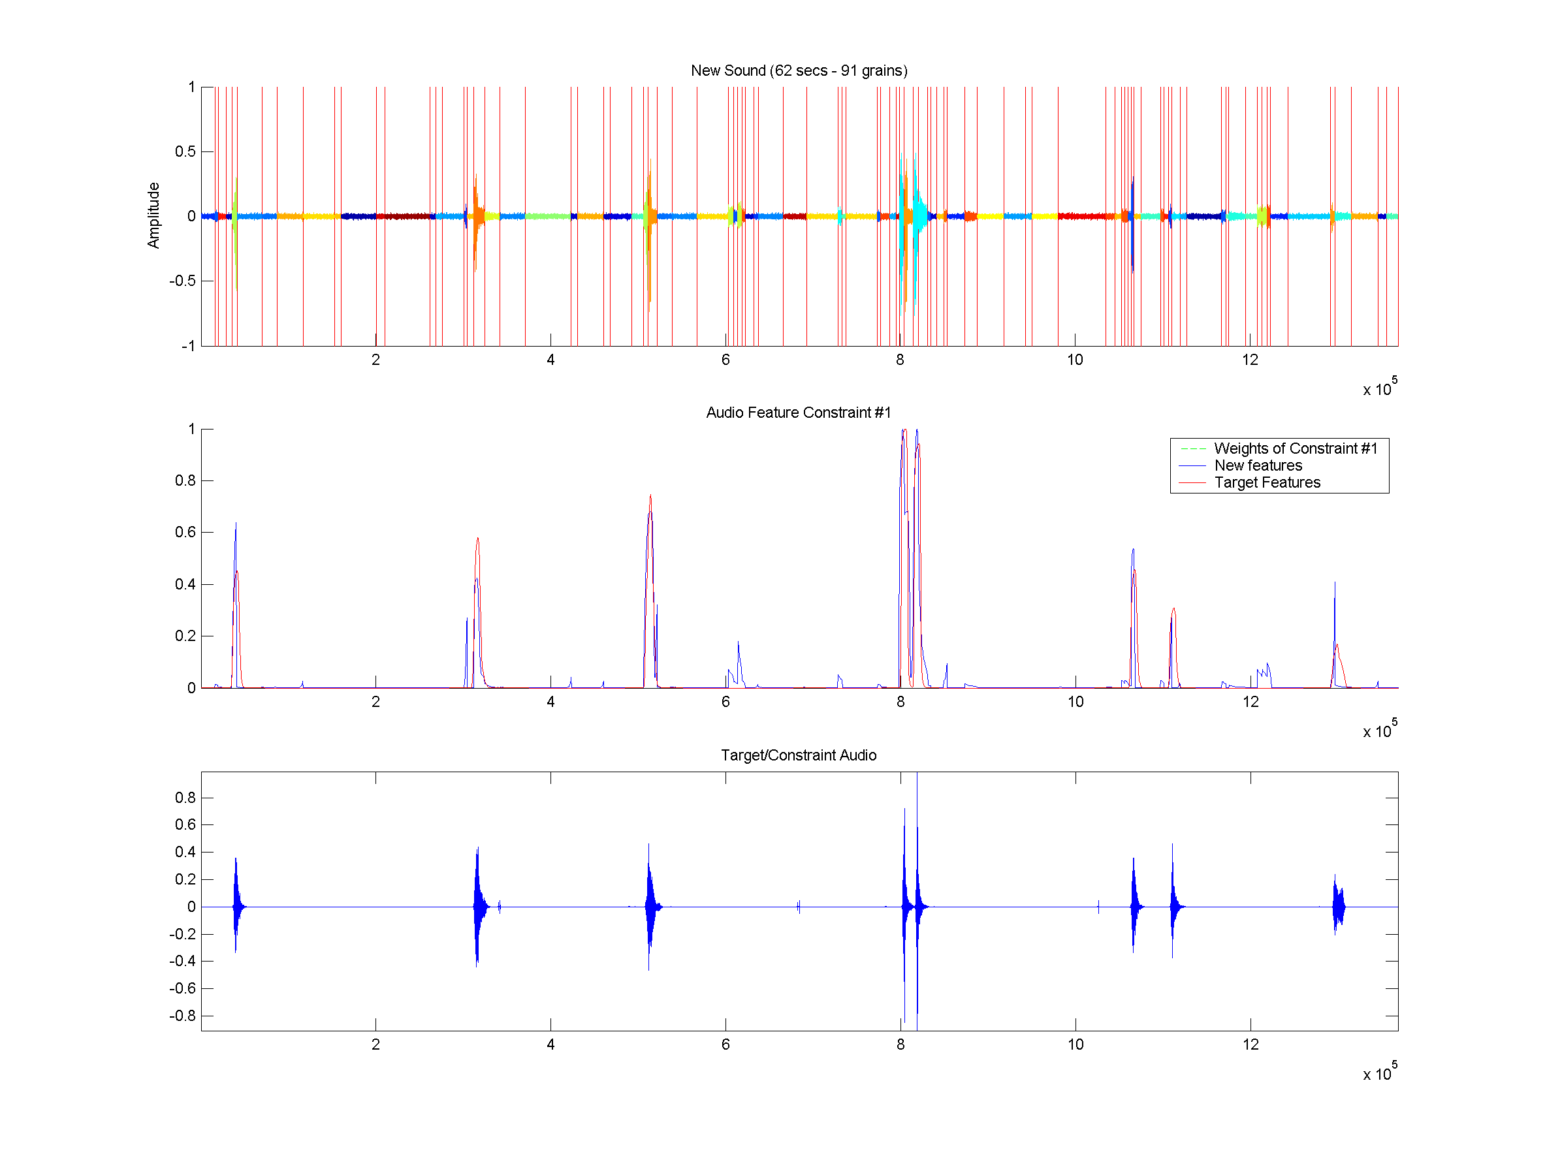Click the blue line sample in legend
The width and height of the screenshot is (1545, 1158).
point(1192,465)
